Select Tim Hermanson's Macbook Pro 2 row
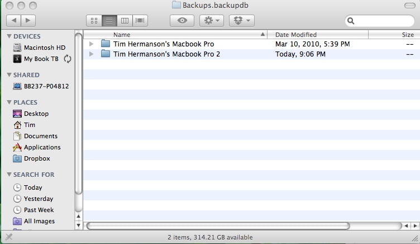The image size is (420, 244). click(x=251, y=54)
